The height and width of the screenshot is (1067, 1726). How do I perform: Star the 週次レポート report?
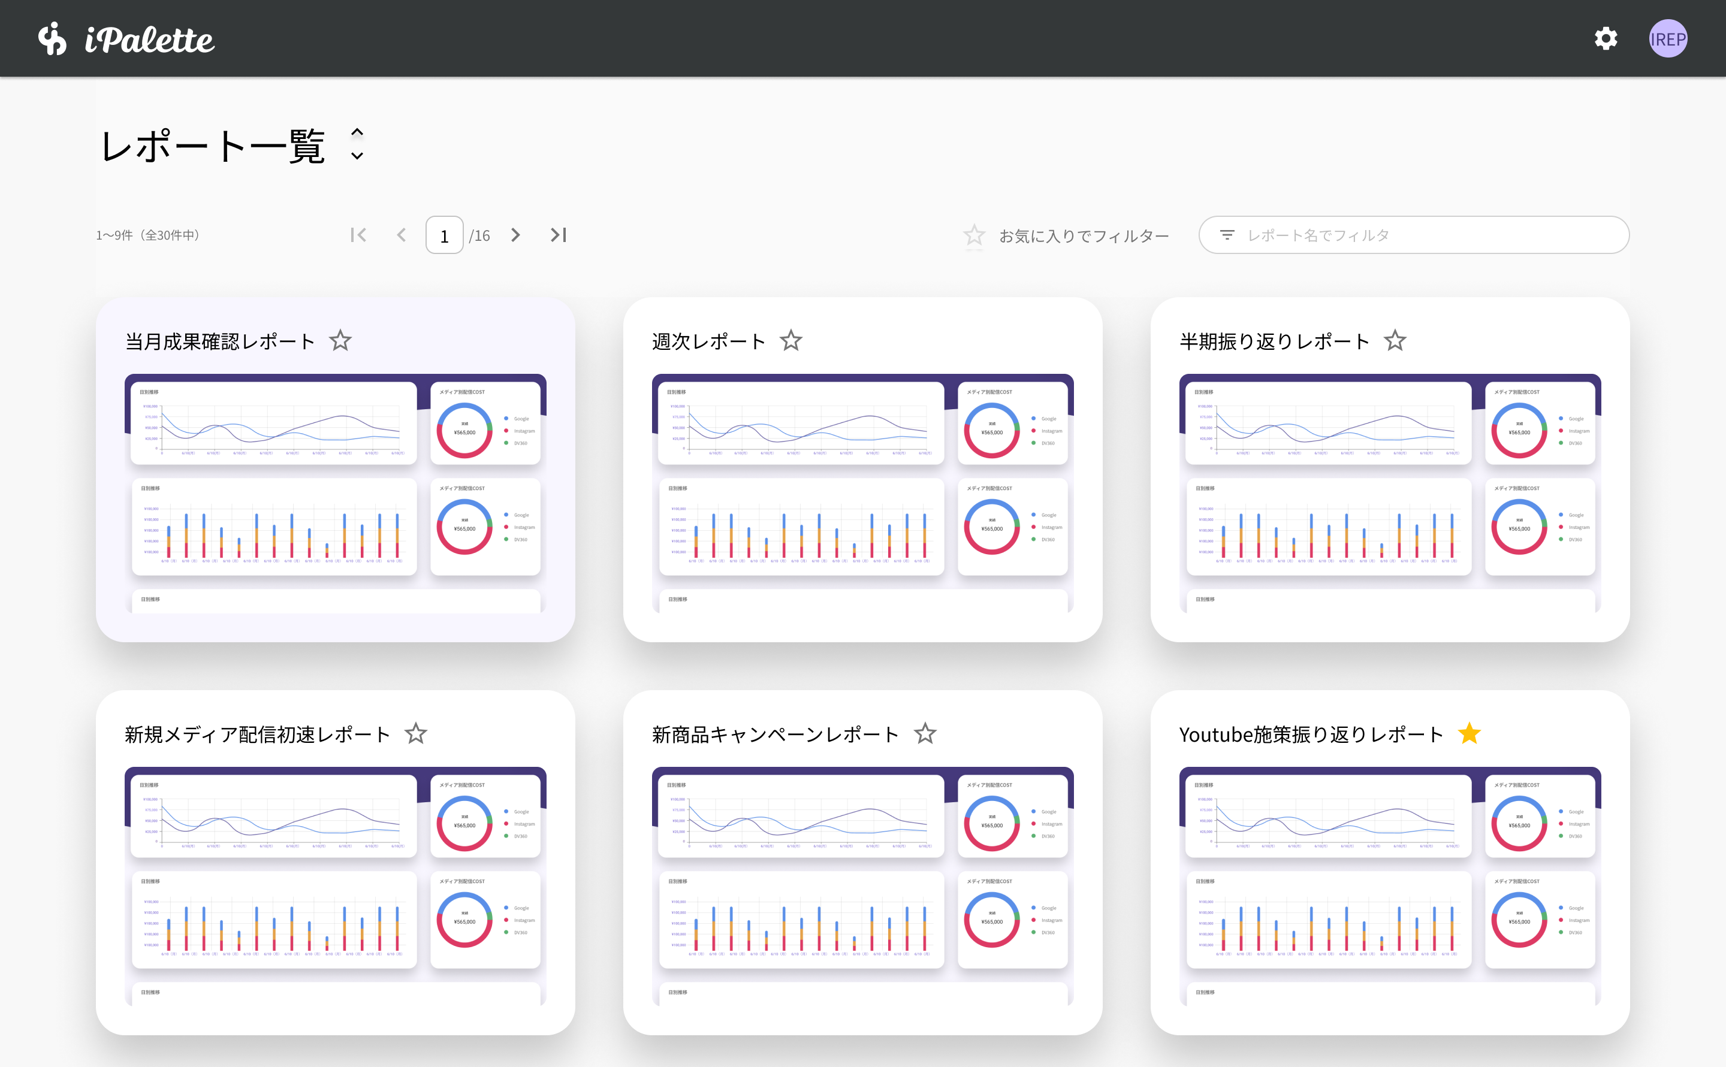coord(790,341)
